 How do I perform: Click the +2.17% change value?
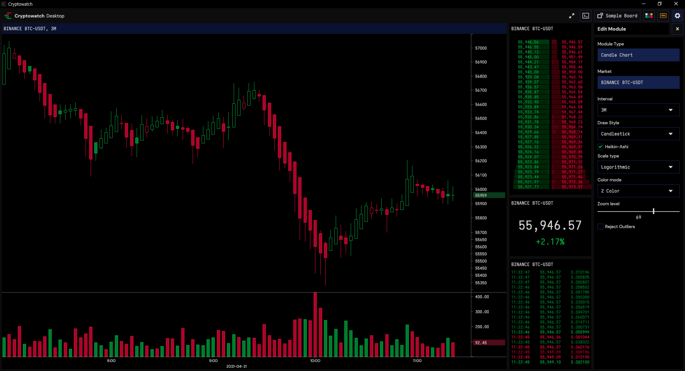550,242
